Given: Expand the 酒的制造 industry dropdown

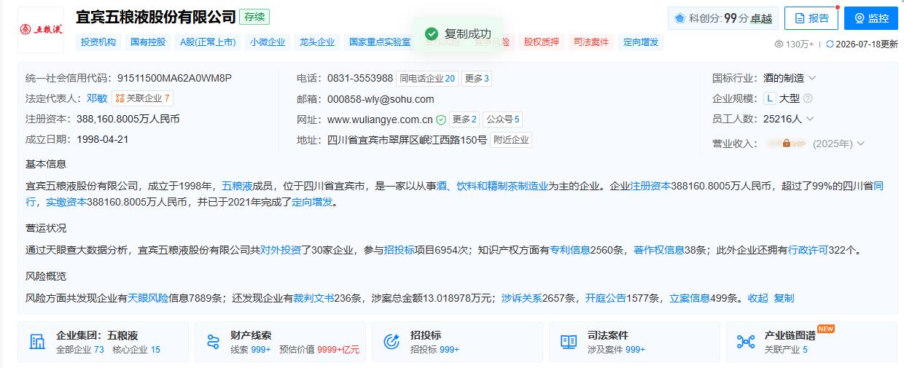Looking at the screenshot, I should click(812, 78).
